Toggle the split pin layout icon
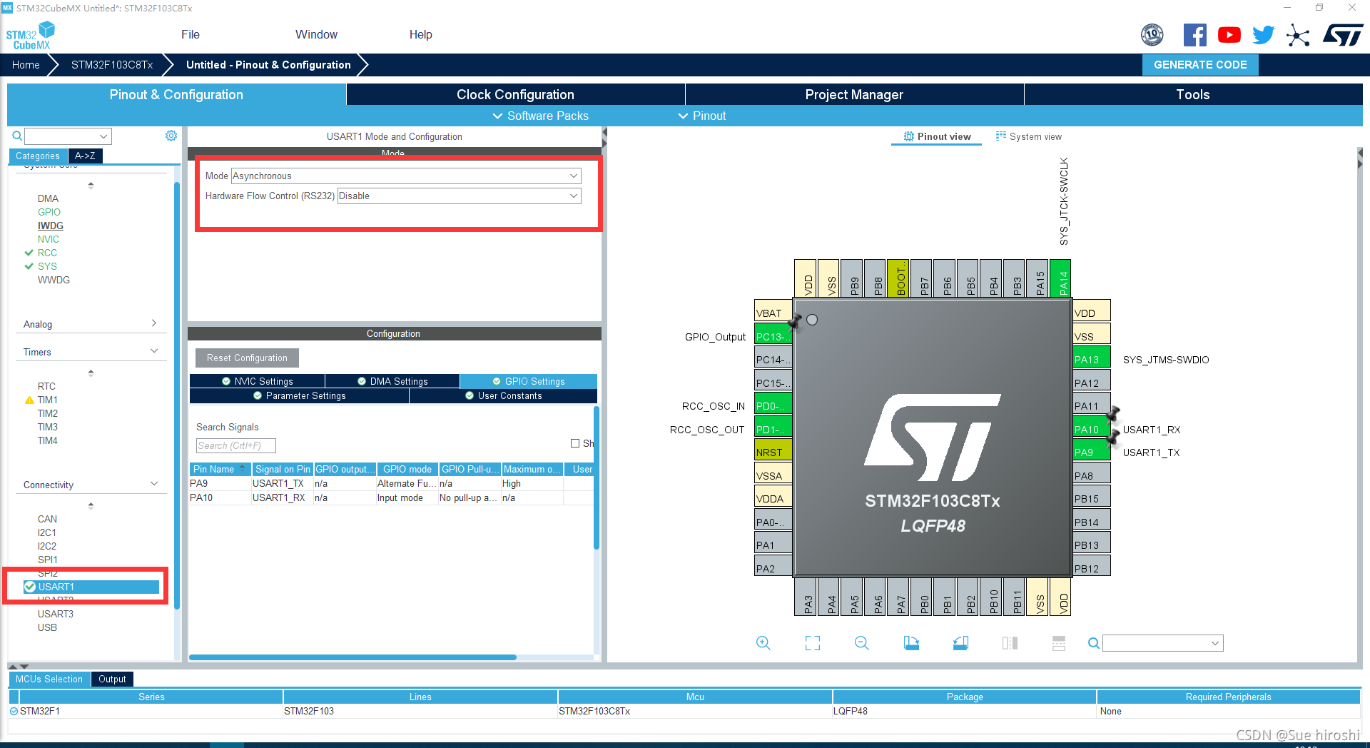Screen dimensions: 1370x748 pos(1059,643)
